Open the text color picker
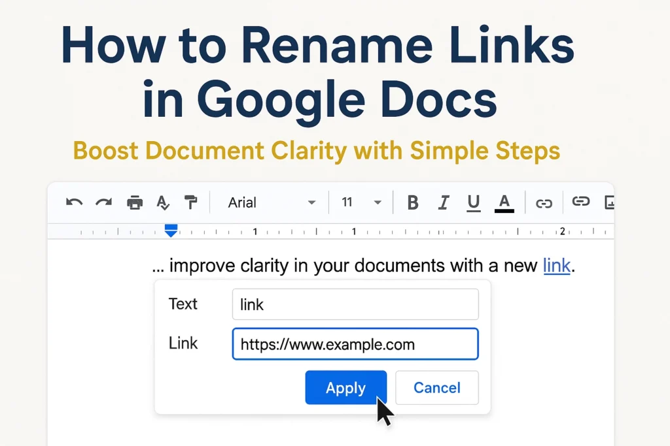670x446 pixels. [x=504, y=202]
